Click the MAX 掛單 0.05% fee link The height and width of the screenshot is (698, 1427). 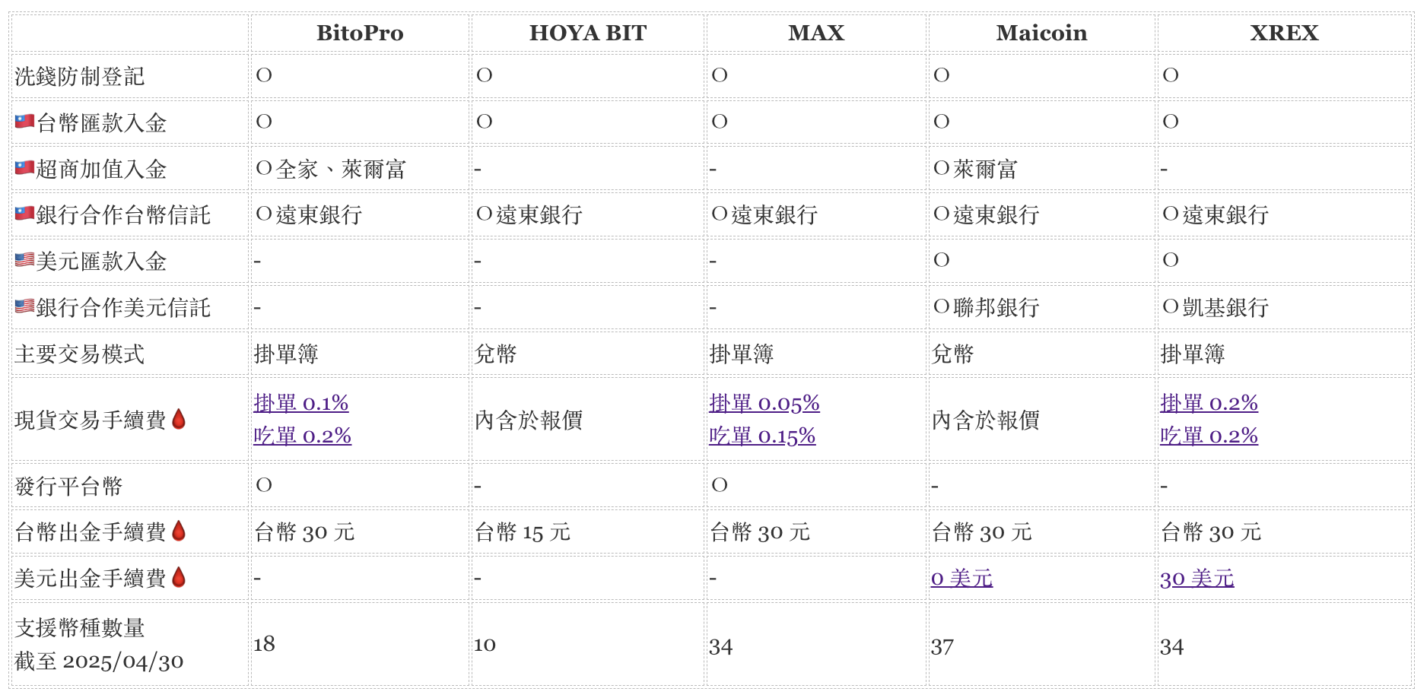click(x=764, y=403)
